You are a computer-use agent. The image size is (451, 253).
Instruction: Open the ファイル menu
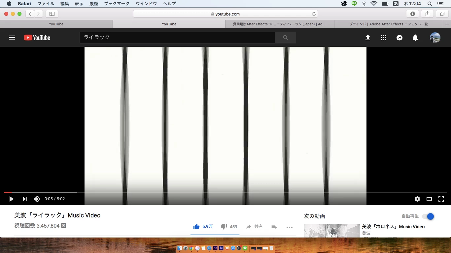click(46, 4)
